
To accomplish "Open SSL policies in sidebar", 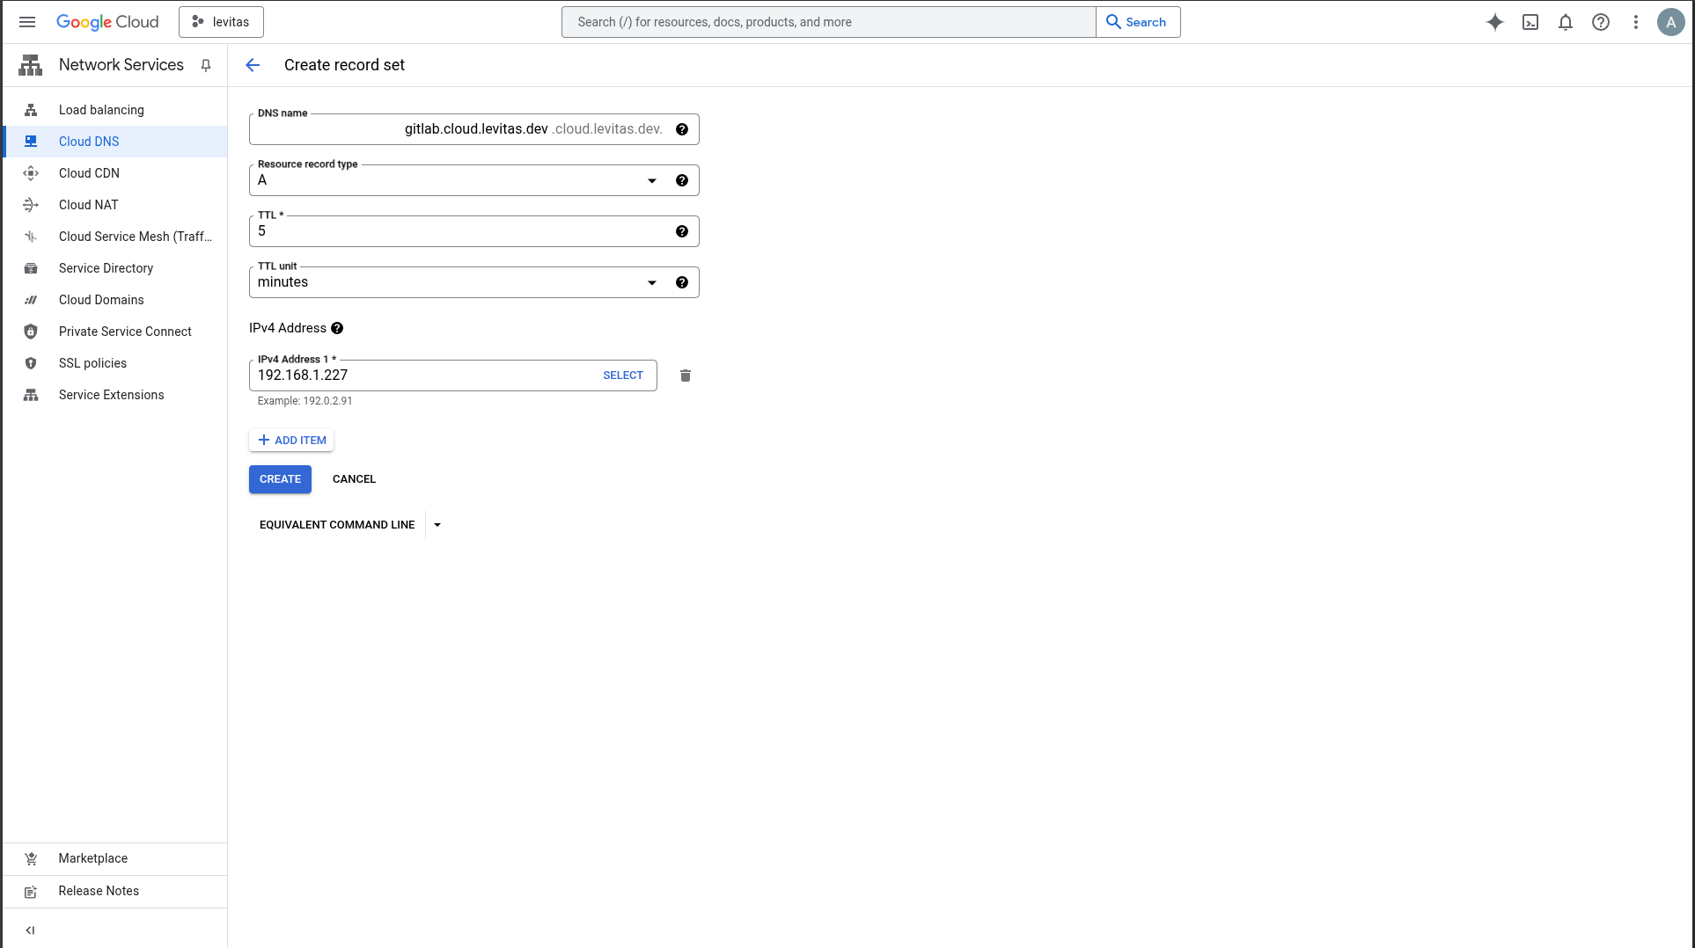I will coord(115,363).
